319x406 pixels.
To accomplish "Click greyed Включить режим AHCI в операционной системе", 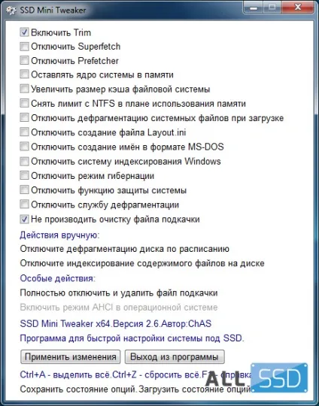I will 119,308.
